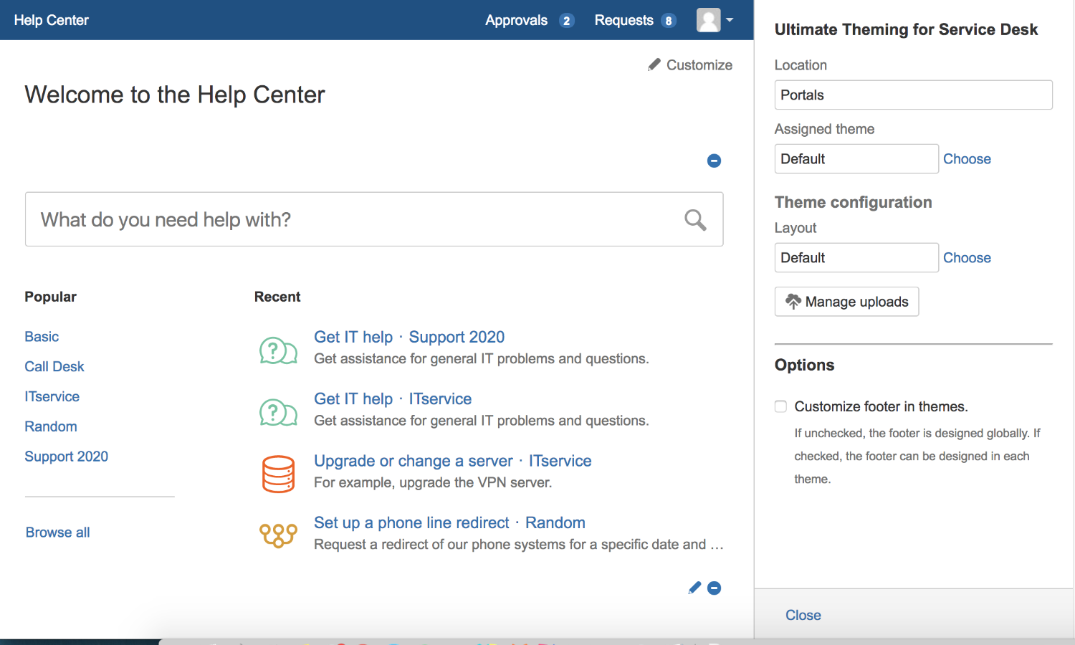Click the server database icon
The width and height of the screenshot is (1075, 645).
(278, 474)
